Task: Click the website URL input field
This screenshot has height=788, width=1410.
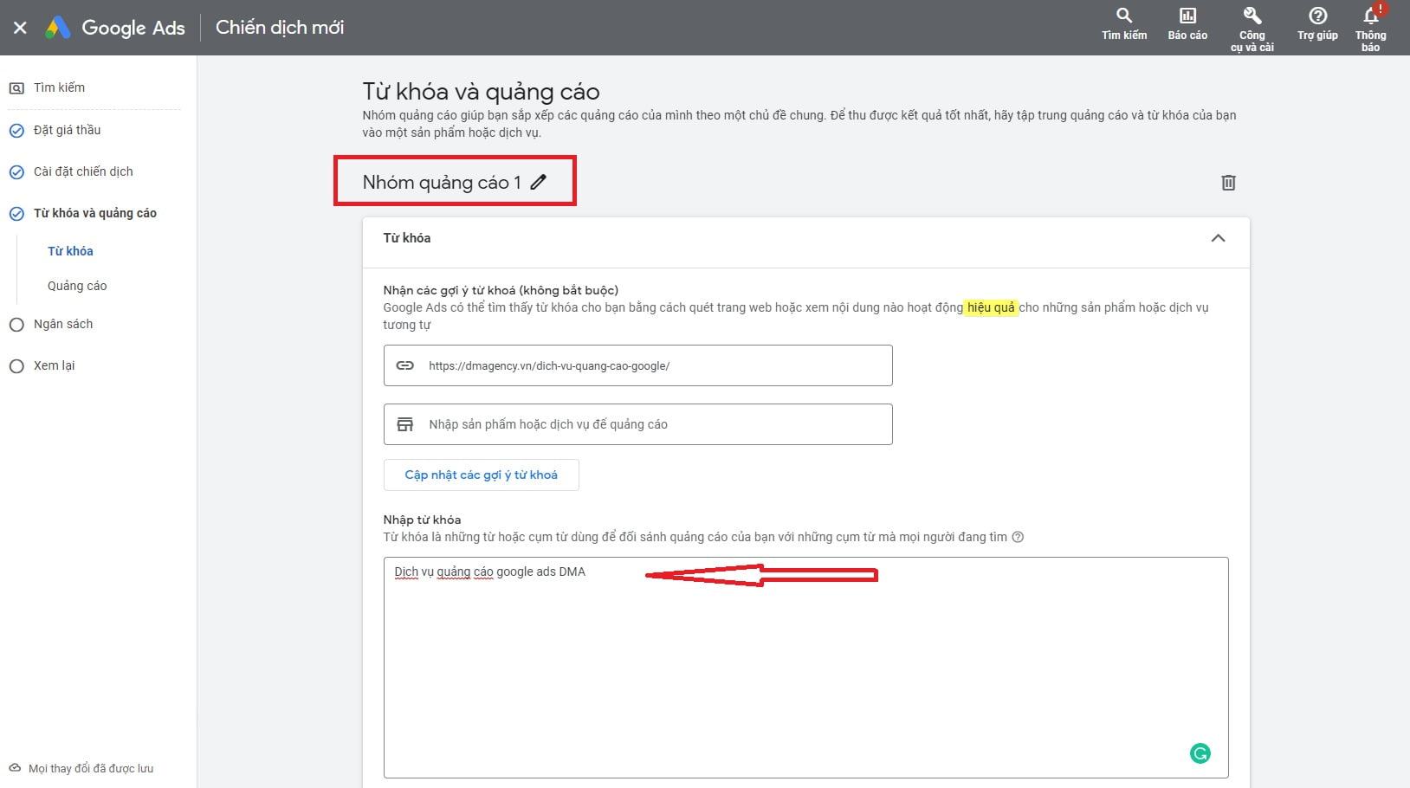Action: [x=637, y=365]
